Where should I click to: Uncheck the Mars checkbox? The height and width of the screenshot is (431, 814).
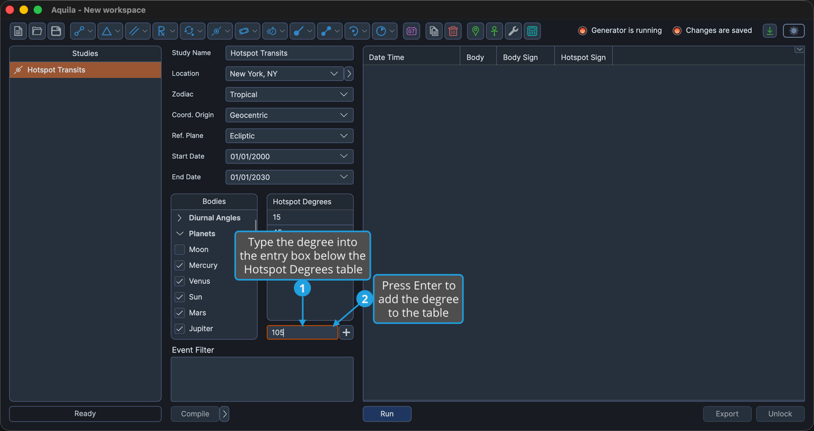(x=180, y=313)
